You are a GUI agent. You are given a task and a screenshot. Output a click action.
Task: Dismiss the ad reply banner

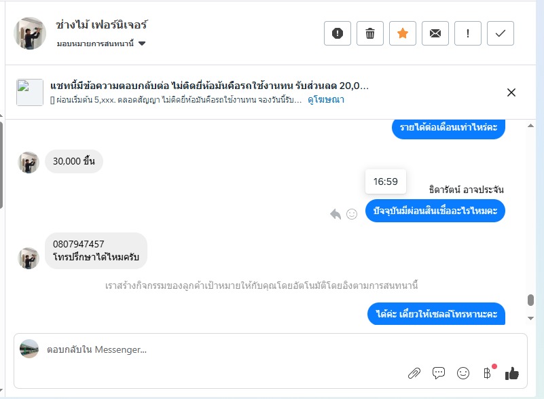[511, 92]
